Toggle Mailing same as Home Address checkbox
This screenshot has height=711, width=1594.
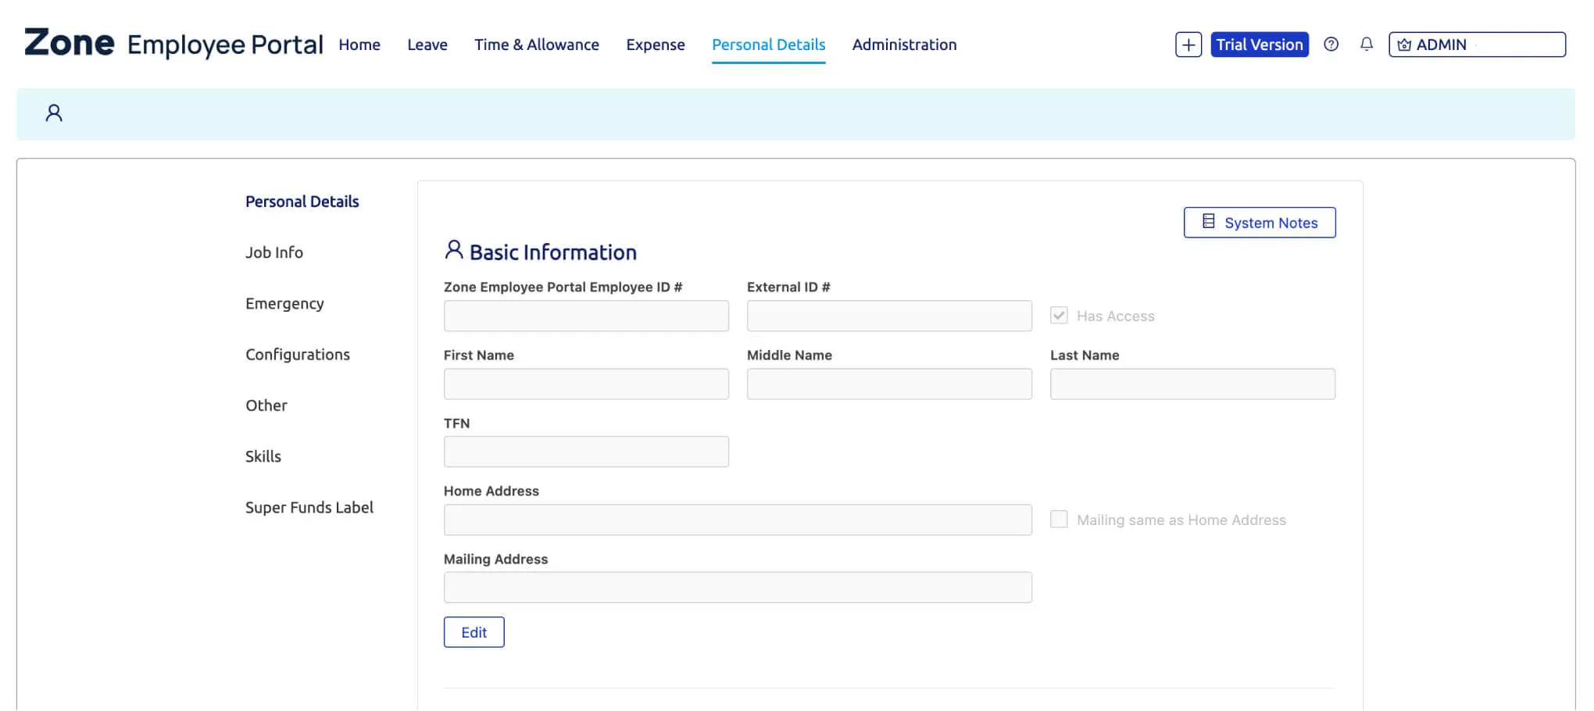[x=1059, y=520]
